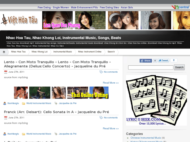
Task: Open World Instrumental Music category on Franck post
Action: click(39, 134)
